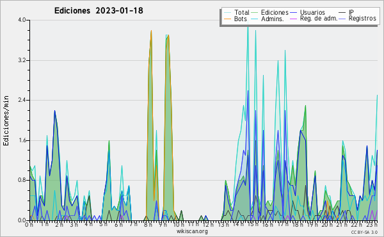Click the '8 h' x-axis label

pyautogui.click(x=148, y=224)
